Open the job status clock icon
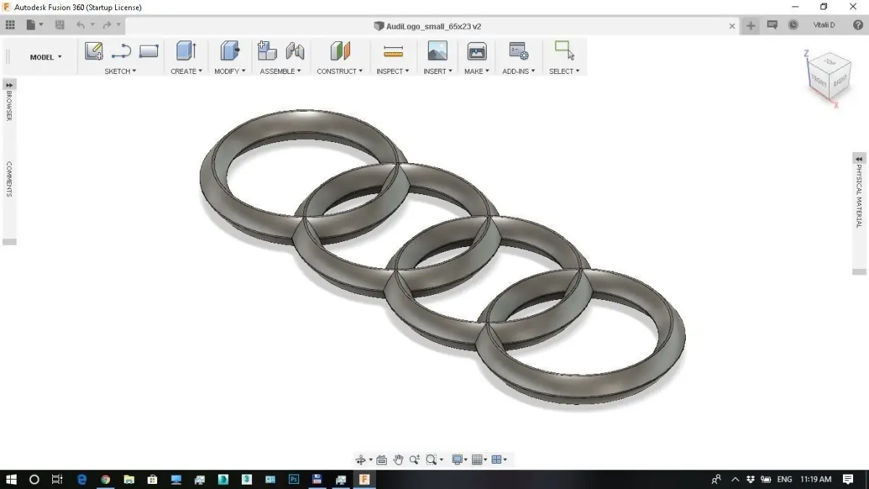Screen dimensions: 869x489 (794, 25)
